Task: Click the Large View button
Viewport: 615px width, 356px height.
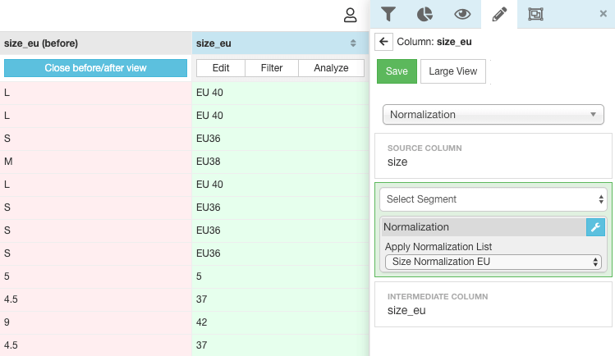Action: (453, 71)
